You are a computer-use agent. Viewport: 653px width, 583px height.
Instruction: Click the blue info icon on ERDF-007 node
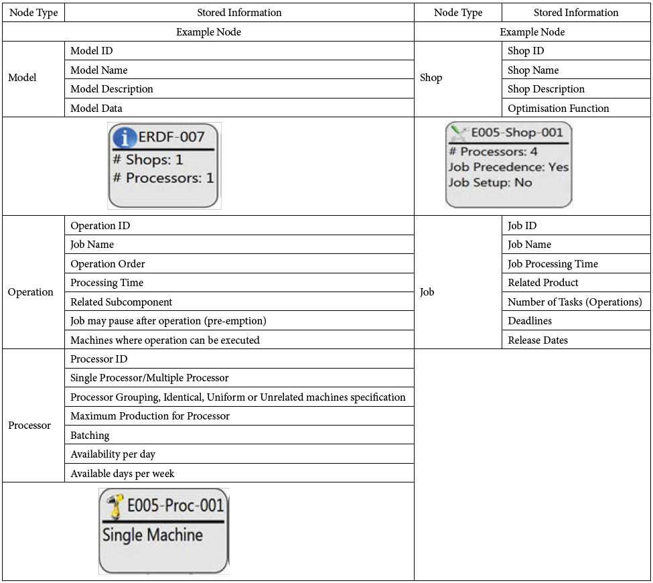pos(125,138)
